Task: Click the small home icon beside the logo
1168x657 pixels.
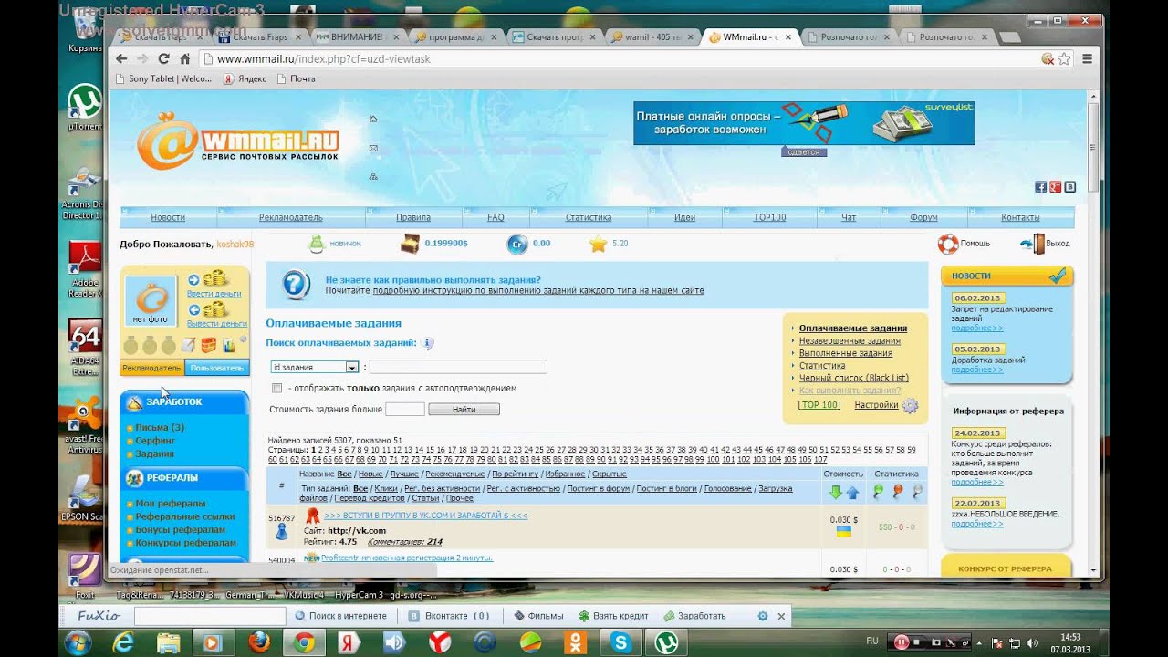Action: click(x=373, y=120)
